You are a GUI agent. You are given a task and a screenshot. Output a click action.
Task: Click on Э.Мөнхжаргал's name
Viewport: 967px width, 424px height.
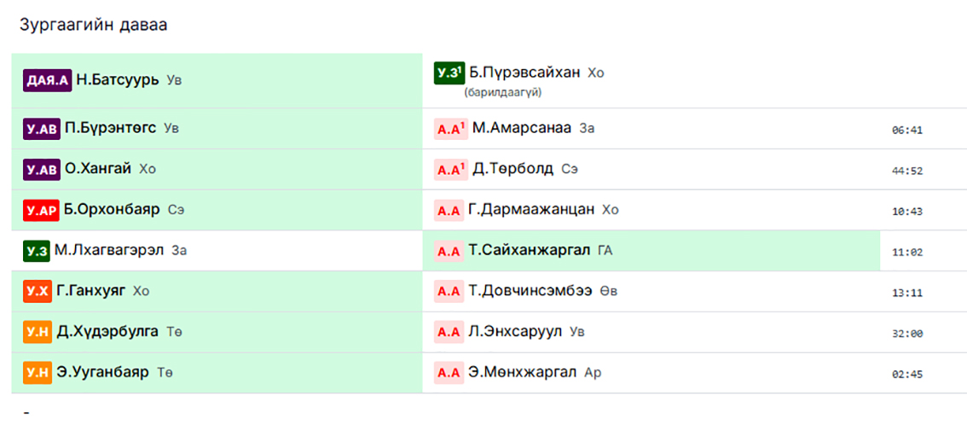coord(523,373)
